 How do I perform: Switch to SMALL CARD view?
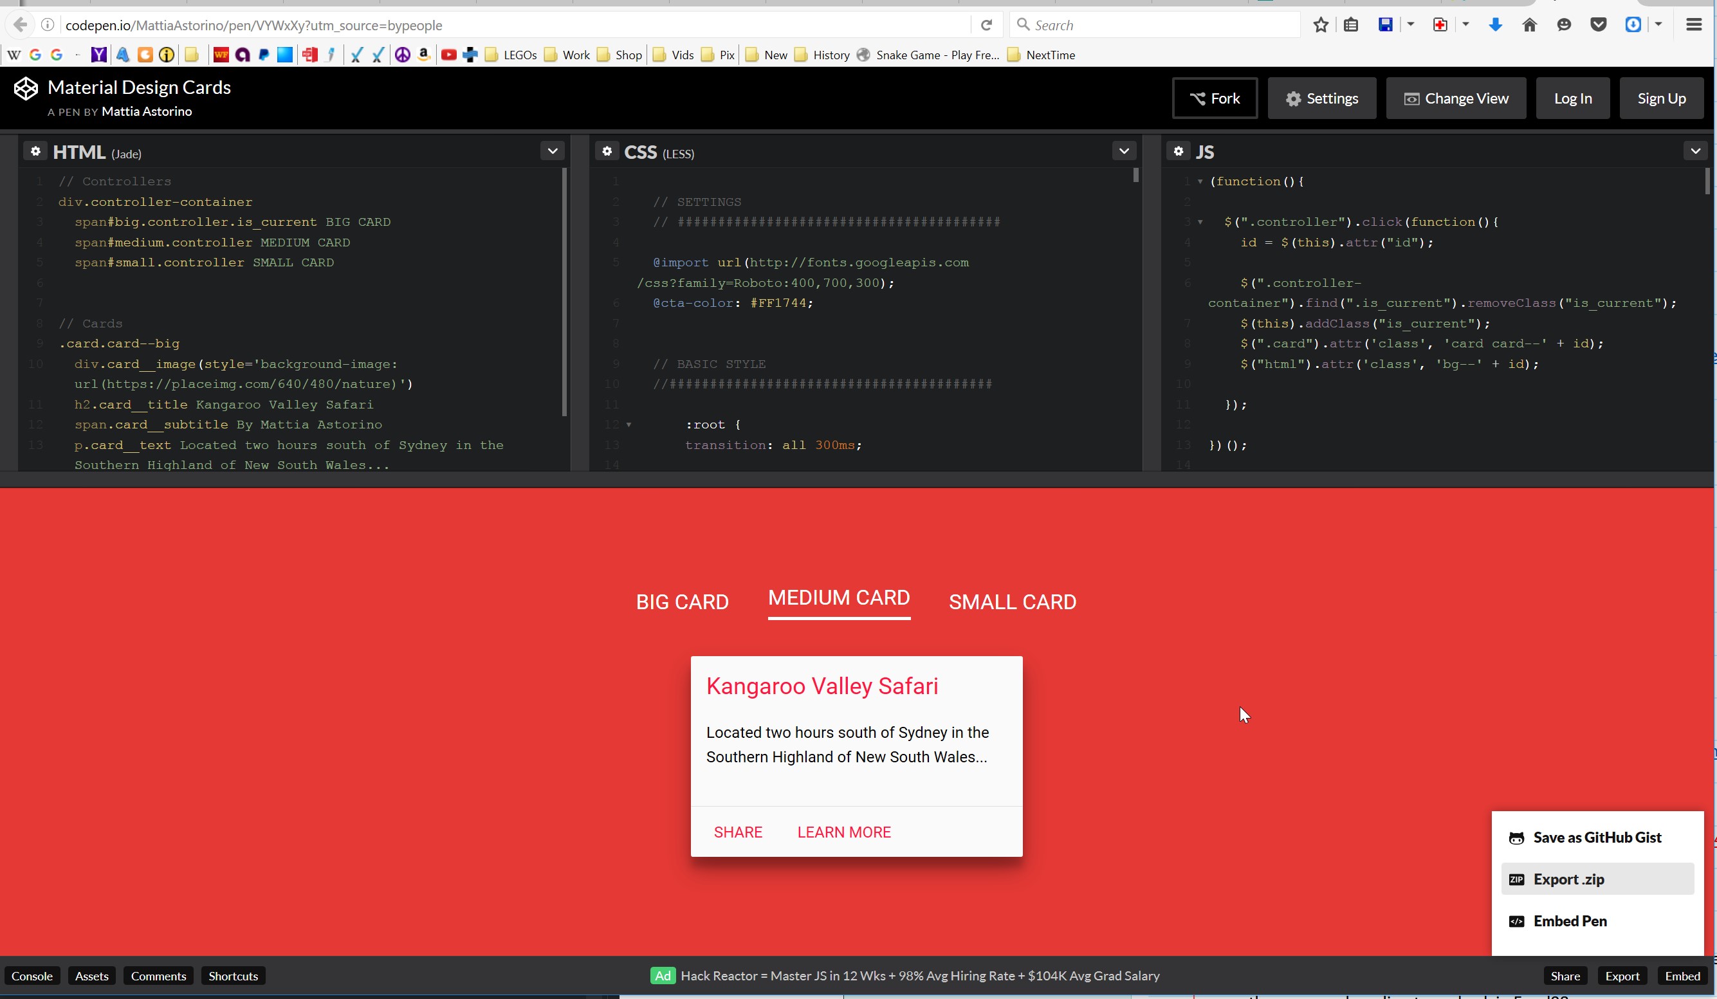(1013, 601)
